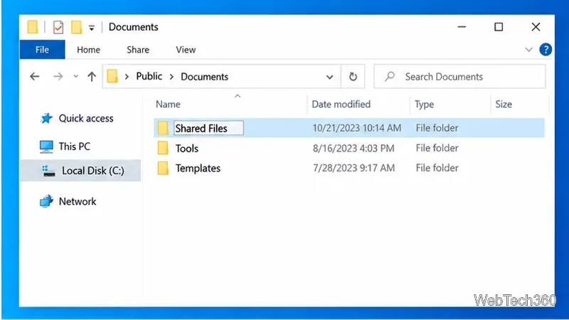Image resolution: width=569 pixels, height=320 pixels.
Task: Open the address bar history dropdown
Action: (329, 77)
